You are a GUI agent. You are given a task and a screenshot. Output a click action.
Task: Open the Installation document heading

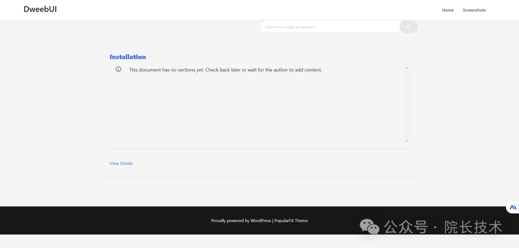[128, 57]
